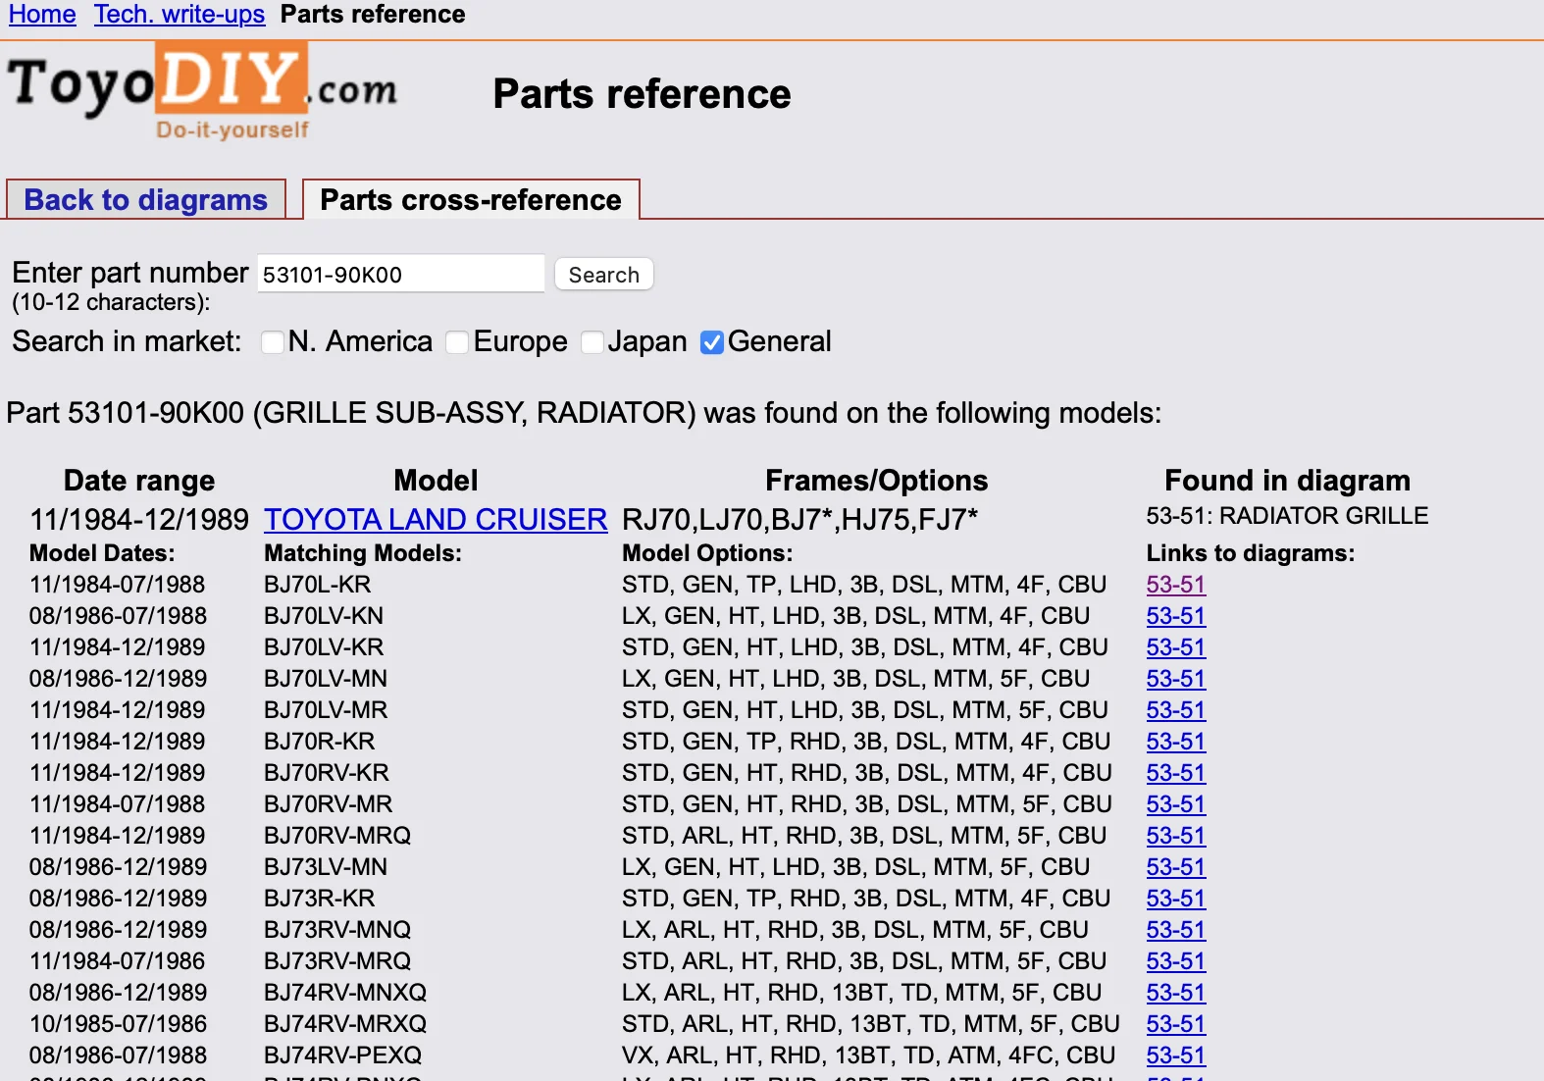Click the Model Dates subheader
1544x1081 pixels.
[102, 553]
